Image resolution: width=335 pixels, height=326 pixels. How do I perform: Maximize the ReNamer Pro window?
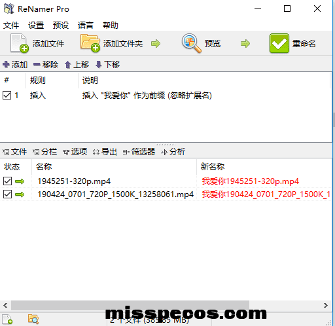[x=287, y=9]
